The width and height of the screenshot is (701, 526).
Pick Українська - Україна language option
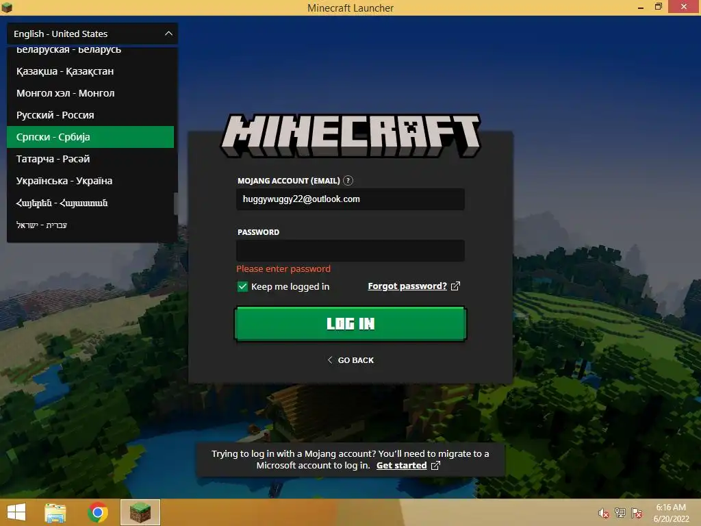[90, 181]
